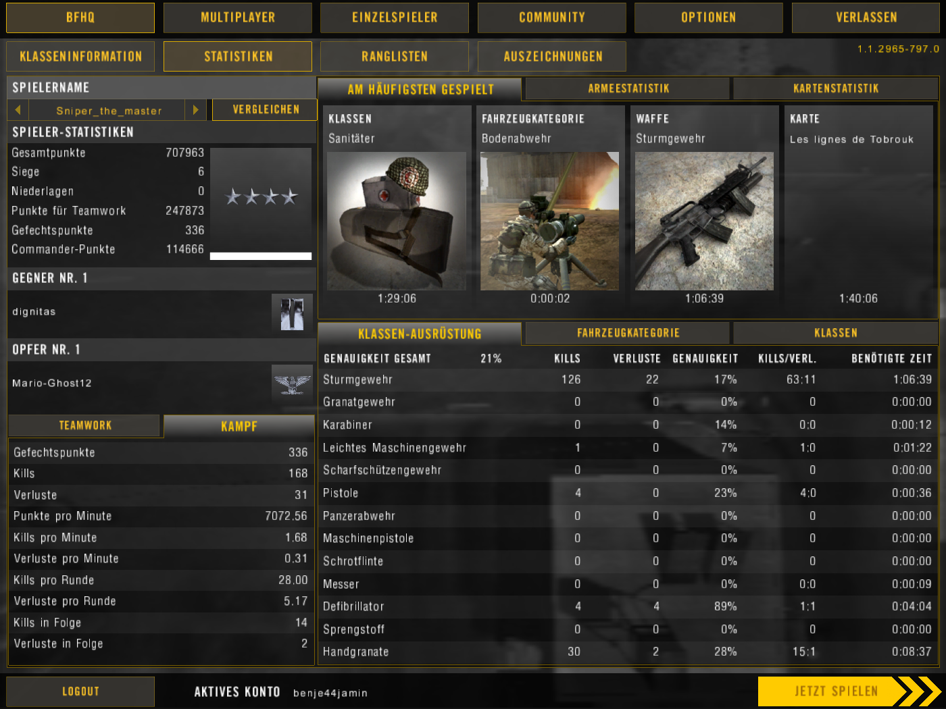Open the Armeestatistik tab

(628, 88)
